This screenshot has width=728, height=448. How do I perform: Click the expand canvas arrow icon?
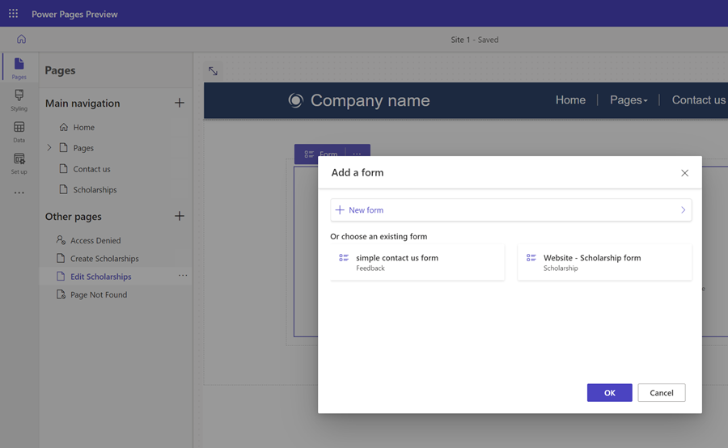tap(213, 71)
